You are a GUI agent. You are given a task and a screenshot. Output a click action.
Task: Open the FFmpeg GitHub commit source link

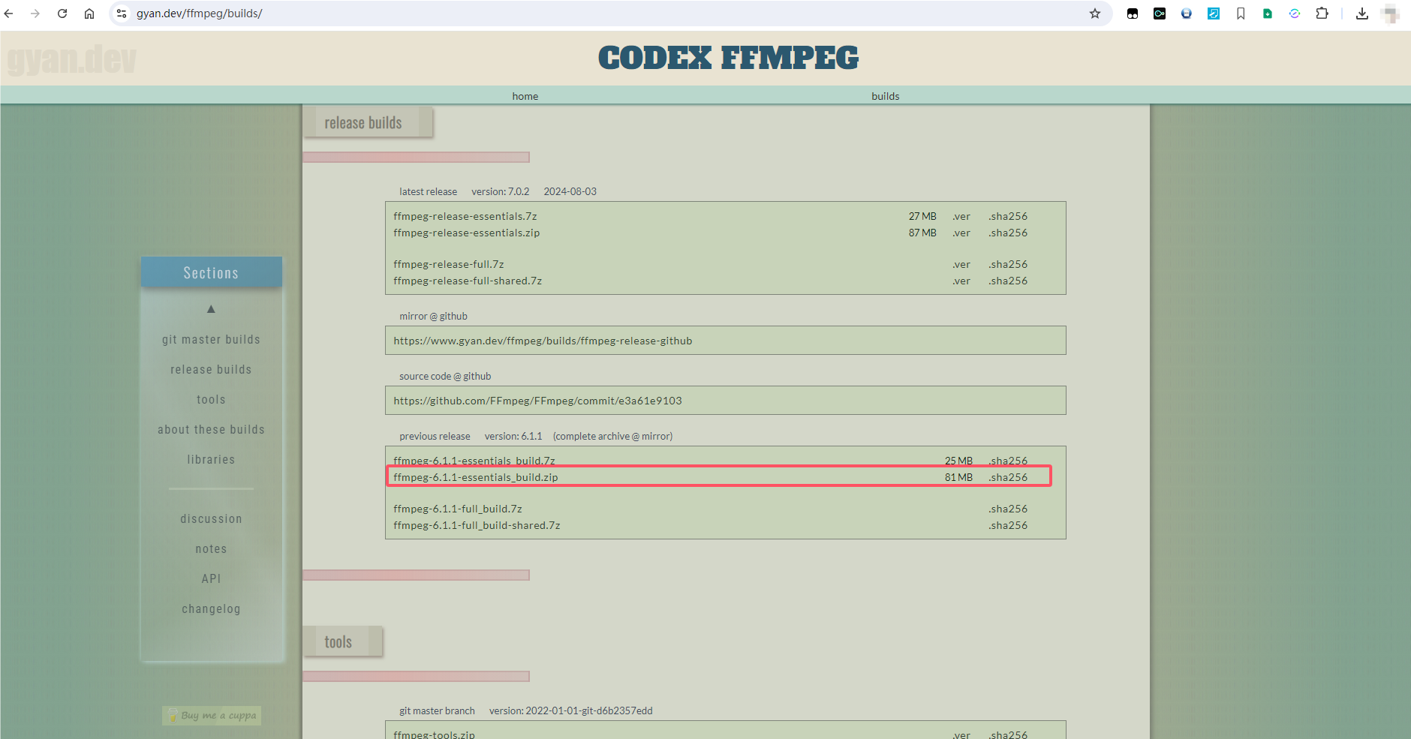point(537,401)
